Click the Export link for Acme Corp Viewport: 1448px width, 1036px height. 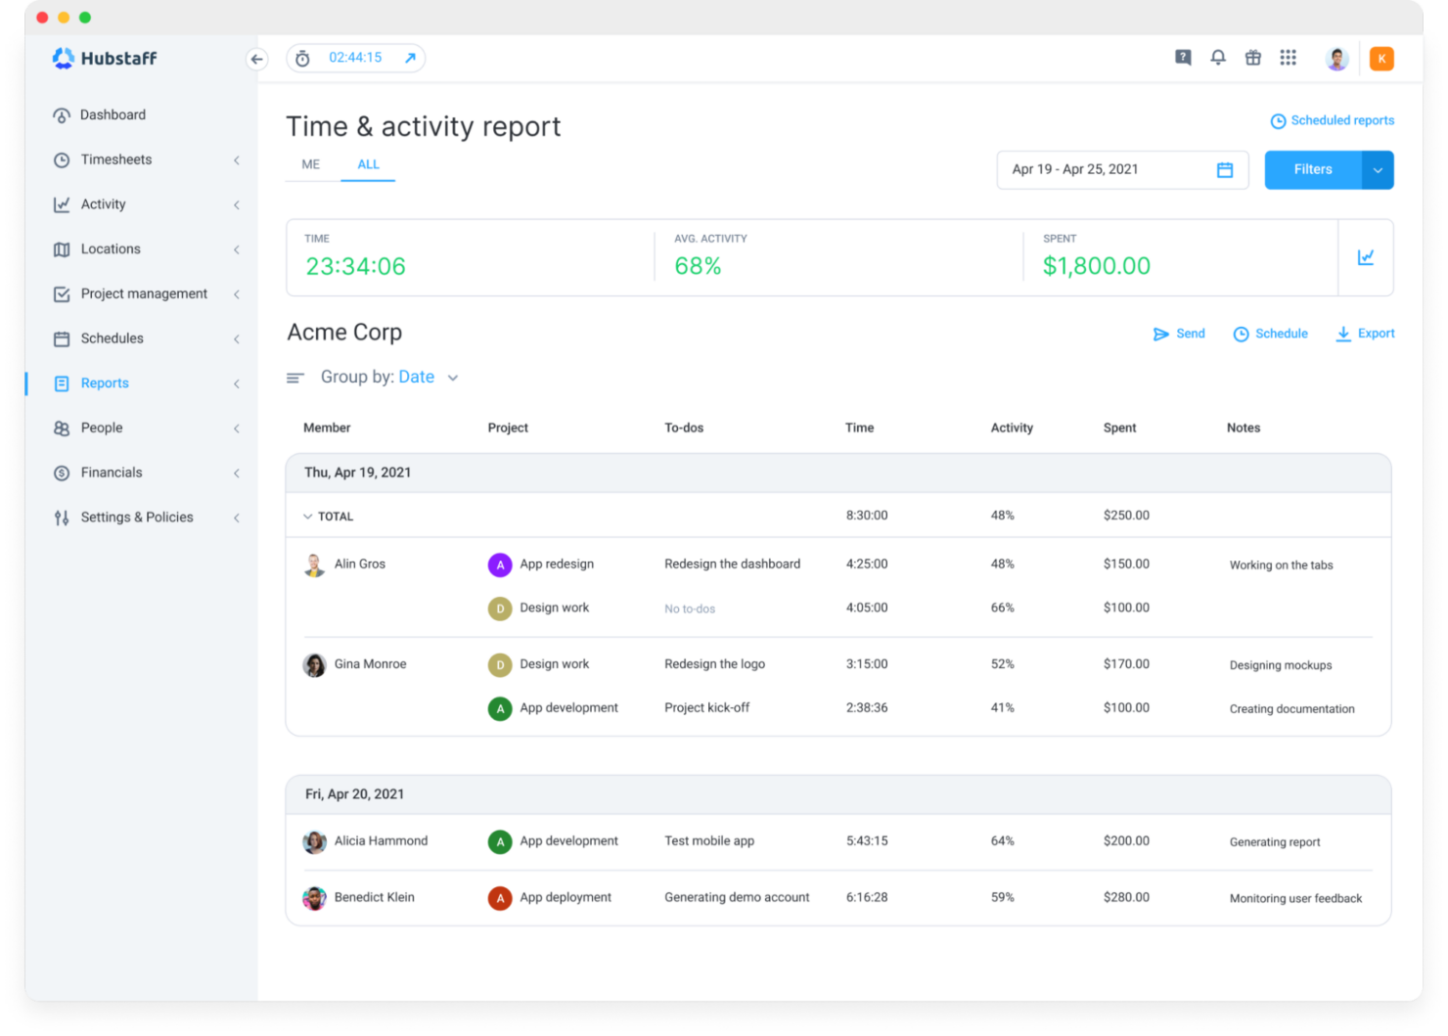1365,333
